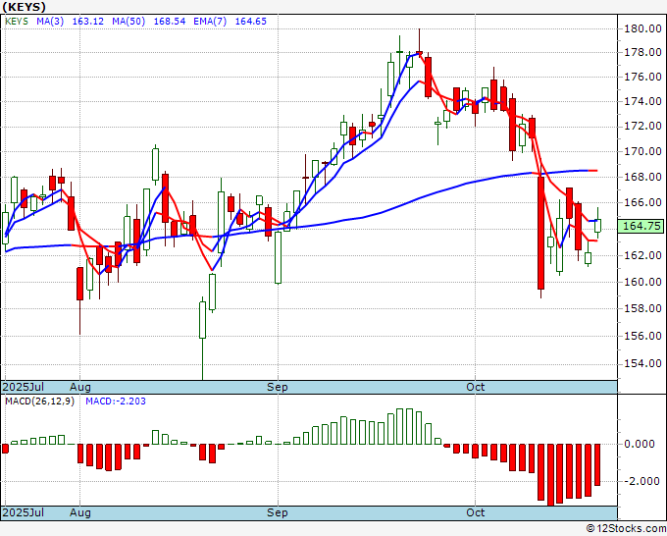Click the EMA(7) legend label
Viewport: 667px width, 536px height.
[210, 22]
